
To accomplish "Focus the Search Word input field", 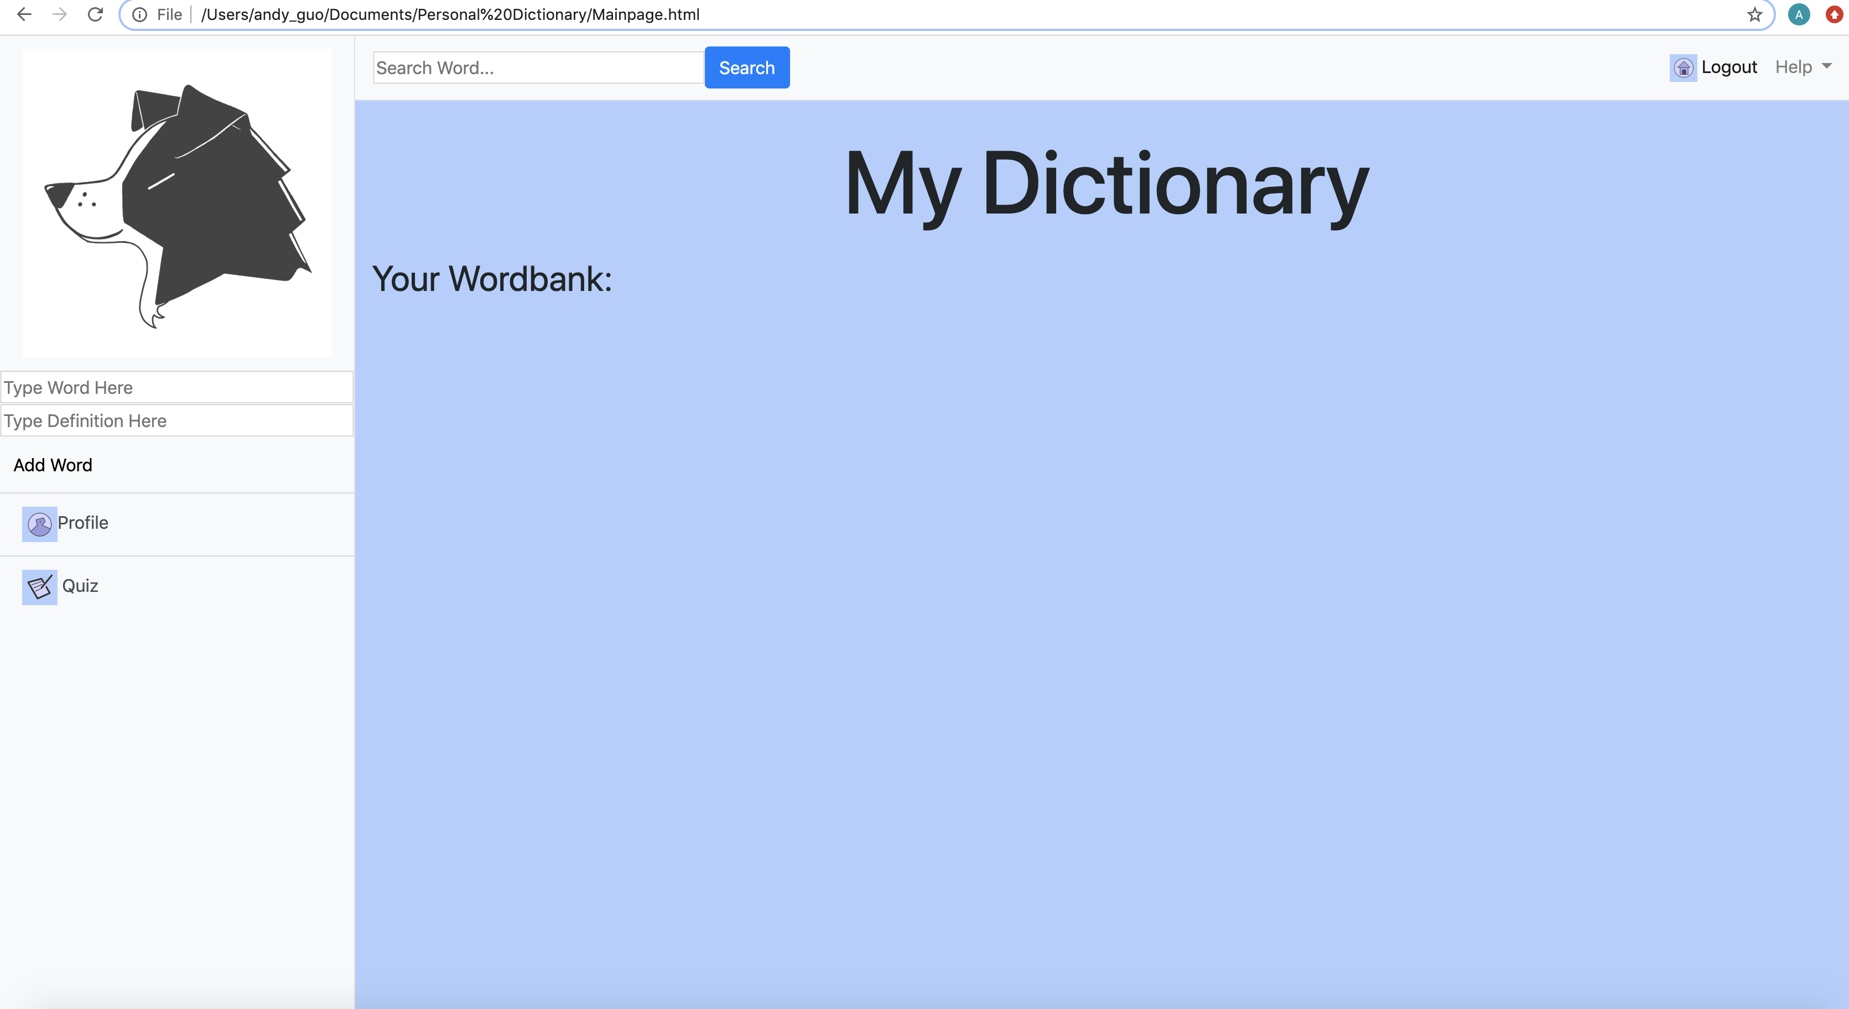I will (538, 67).
